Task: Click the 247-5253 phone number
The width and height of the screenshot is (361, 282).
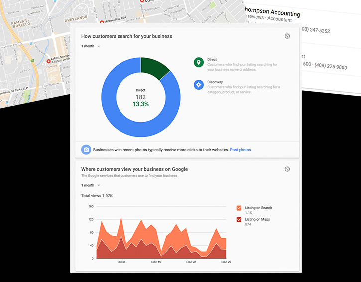Action: (x=319, y=30)
